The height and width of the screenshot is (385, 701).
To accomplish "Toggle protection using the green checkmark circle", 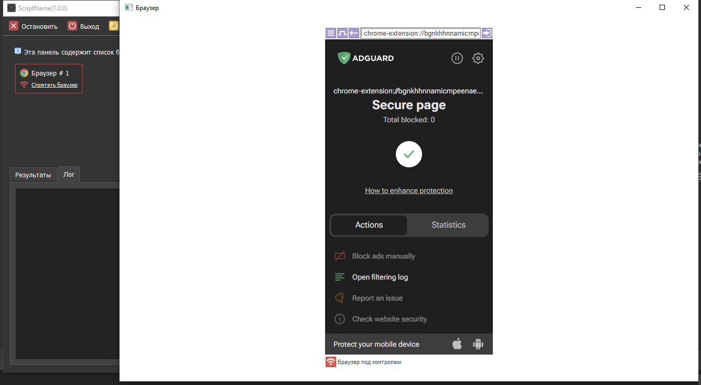I will (409, 154).
